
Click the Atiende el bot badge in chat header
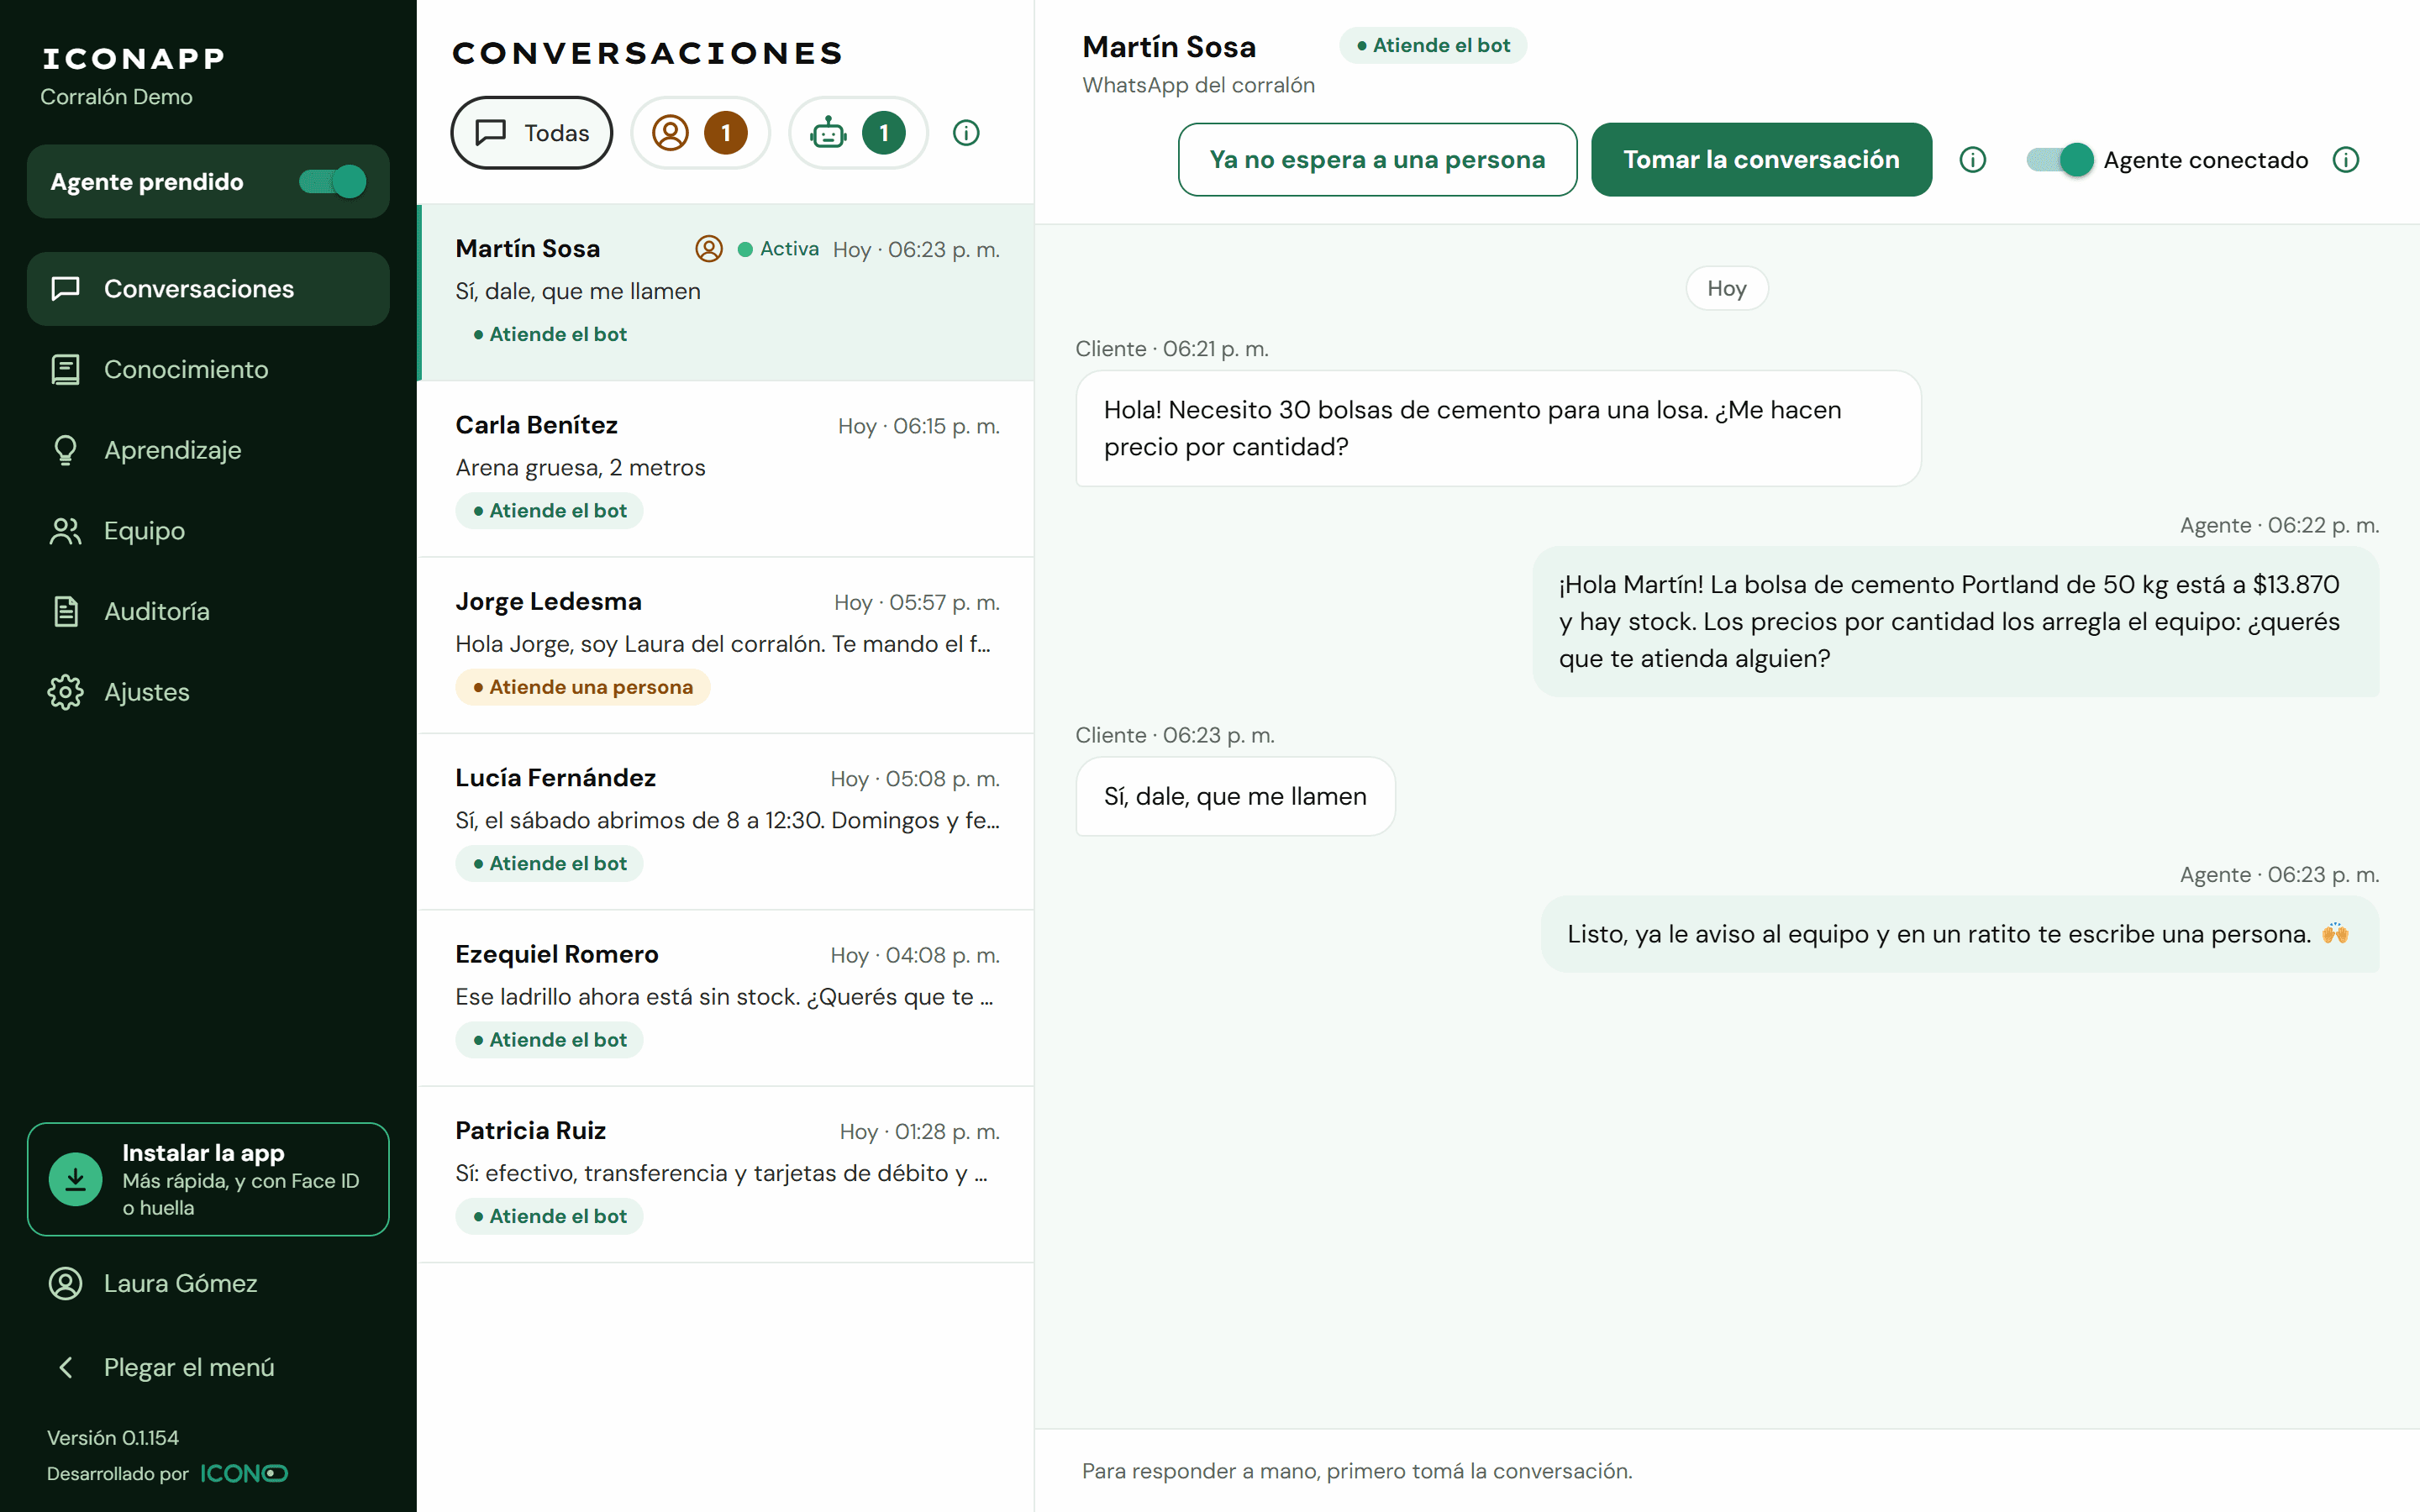click(x=1433, y=45)
